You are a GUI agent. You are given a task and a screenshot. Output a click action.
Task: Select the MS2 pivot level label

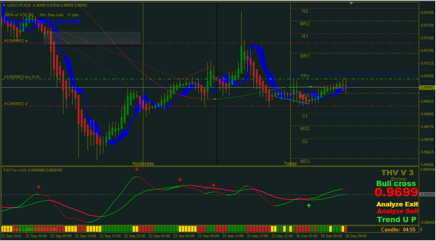coord(305,128)
